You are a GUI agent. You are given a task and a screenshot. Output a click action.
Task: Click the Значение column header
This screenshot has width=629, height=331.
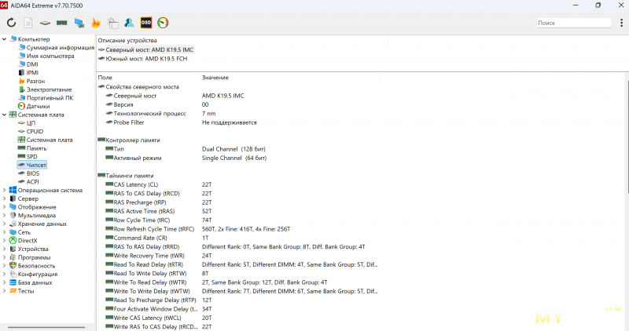[x=215, y=78]
